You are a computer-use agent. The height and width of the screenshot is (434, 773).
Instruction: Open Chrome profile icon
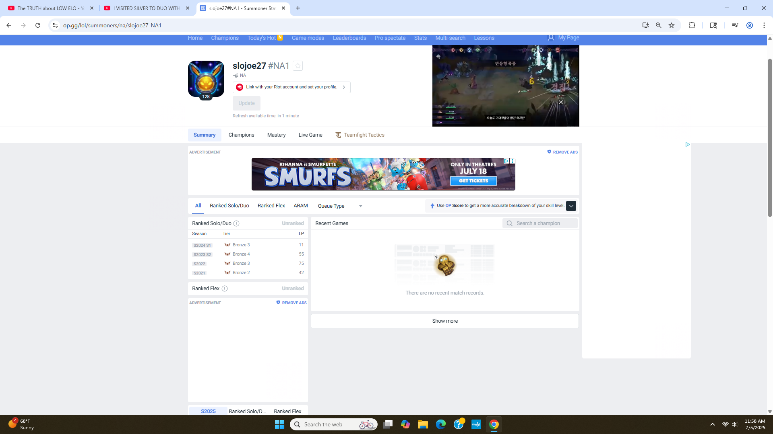click(x=750, y=25)
